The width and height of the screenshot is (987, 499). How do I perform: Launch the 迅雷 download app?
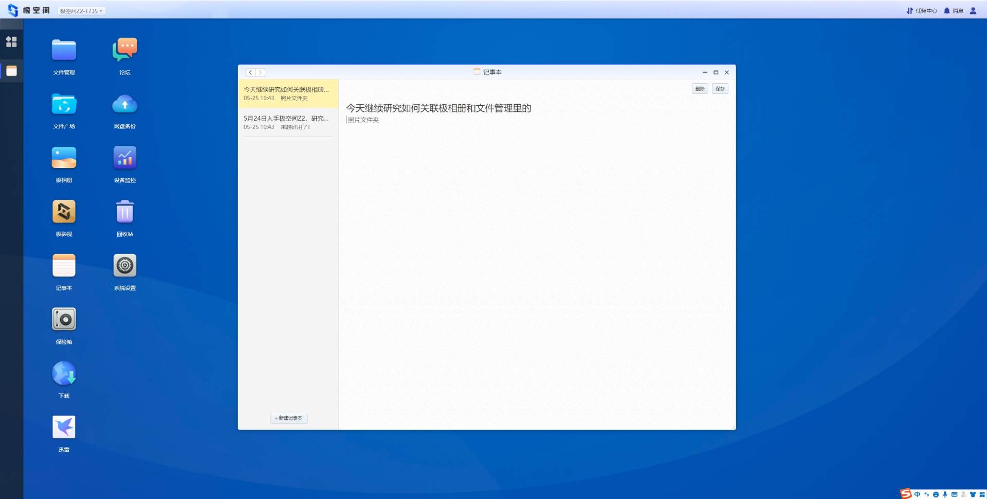[x=64, y=428]
